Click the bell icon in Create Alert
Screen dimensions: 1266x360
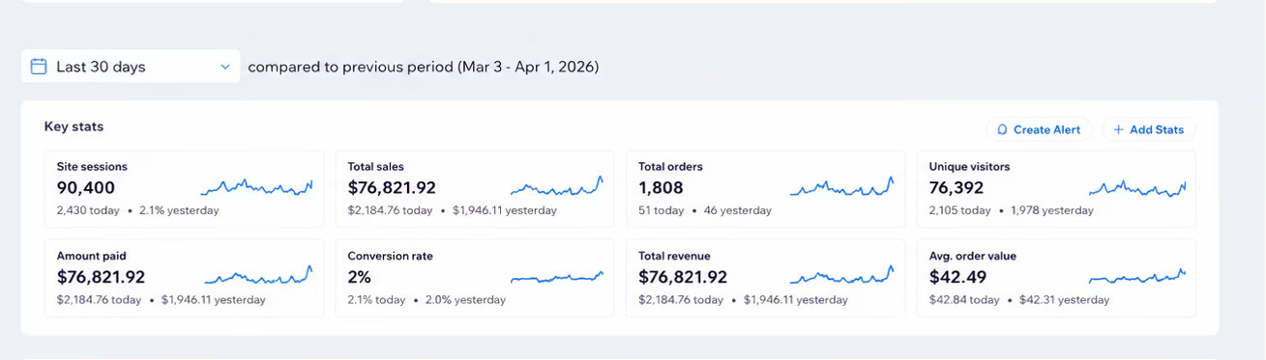coord(1002,129)
